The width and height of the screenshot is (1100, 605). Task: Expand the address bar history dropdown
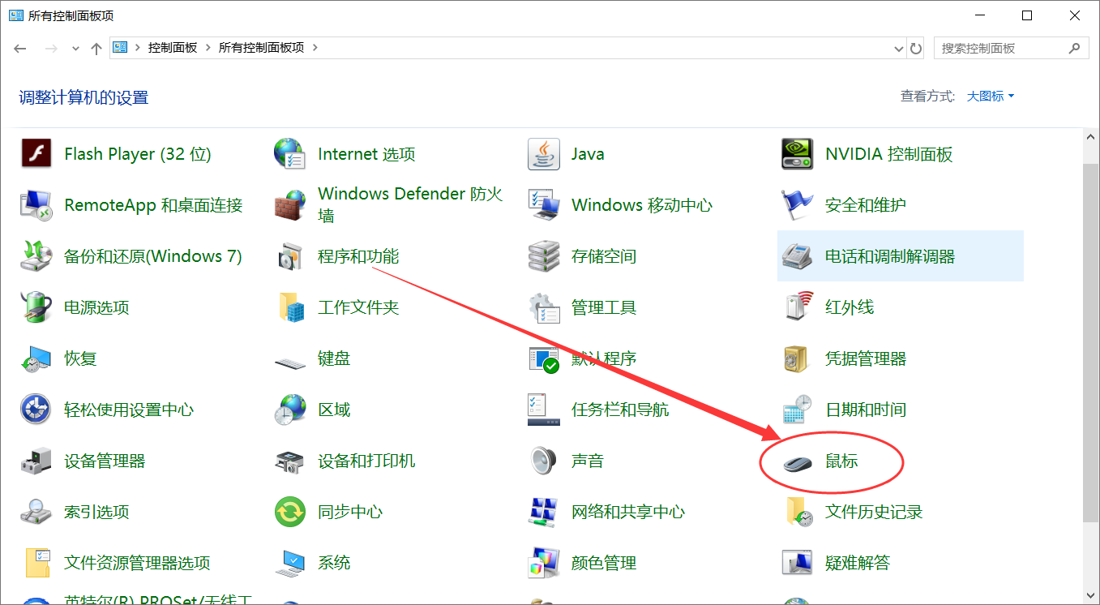click(x=898, y=49)
